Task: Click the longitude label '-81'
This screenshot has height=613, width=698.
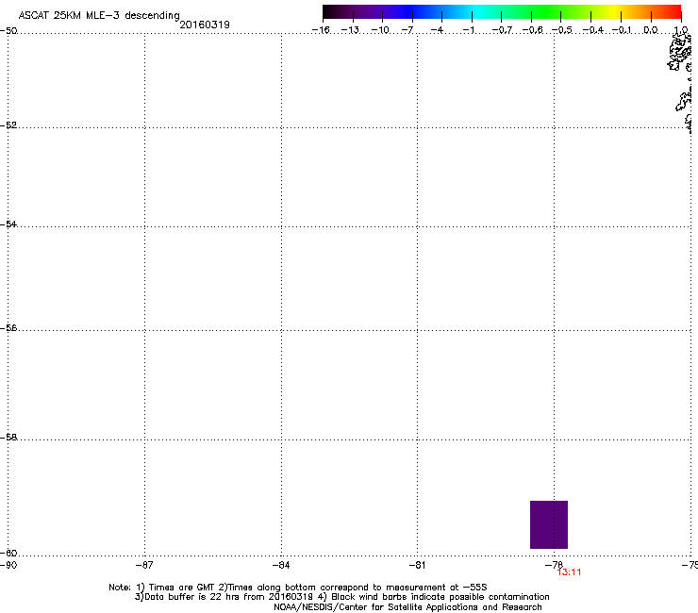Action: click(417, 565)
